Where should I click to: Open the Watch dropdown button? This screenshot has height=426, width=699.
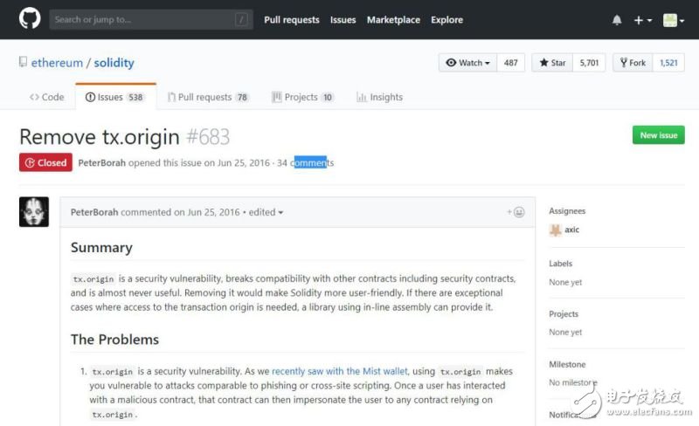pyautogui.click(x=467, y=63)
